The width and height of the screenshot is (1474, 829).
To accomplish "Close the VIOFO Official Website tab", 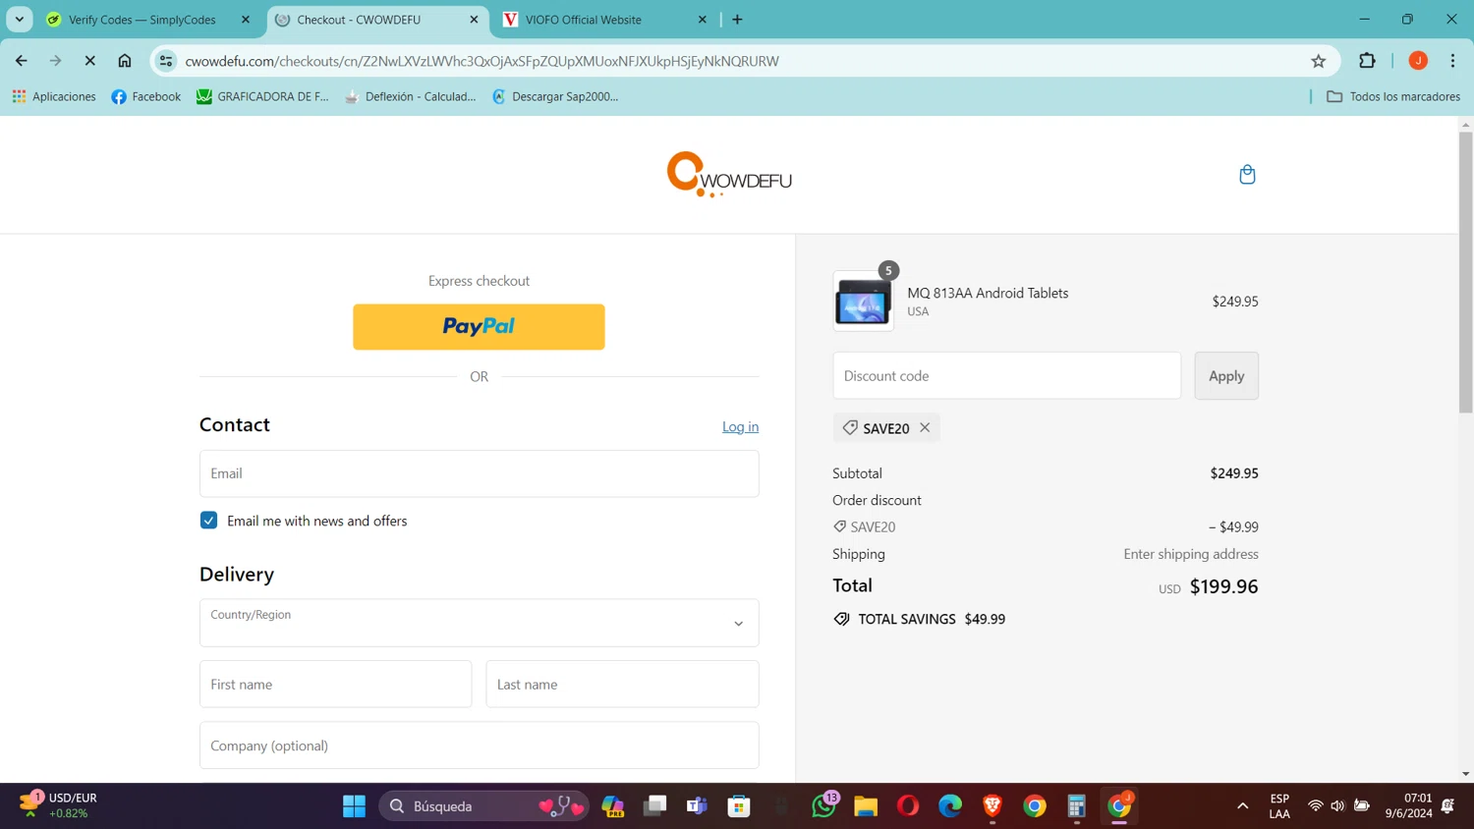I will tap(702, 20).
